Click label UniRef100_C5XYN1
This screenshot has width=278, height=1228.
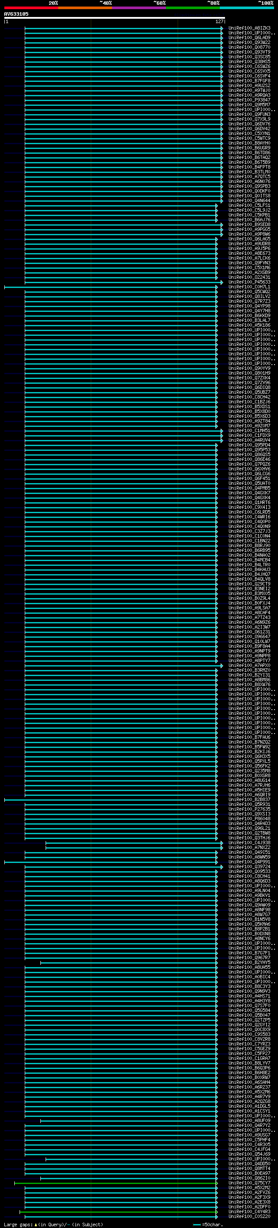coord(249,133)
